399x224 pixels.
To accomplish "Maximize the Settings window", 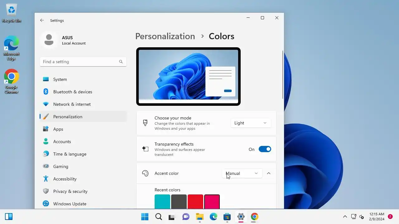I will (x=262, y=18).
